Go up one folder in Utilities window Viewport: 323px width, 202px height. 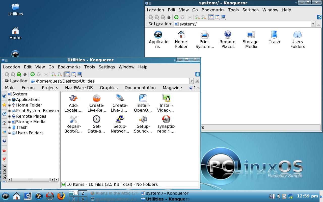[19, 74]
